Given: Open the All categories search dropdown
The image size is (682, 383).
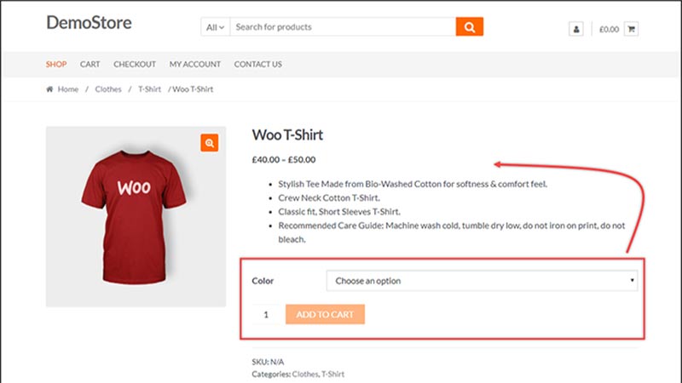Looking at the screenshot, I should (x=216, y=27).
